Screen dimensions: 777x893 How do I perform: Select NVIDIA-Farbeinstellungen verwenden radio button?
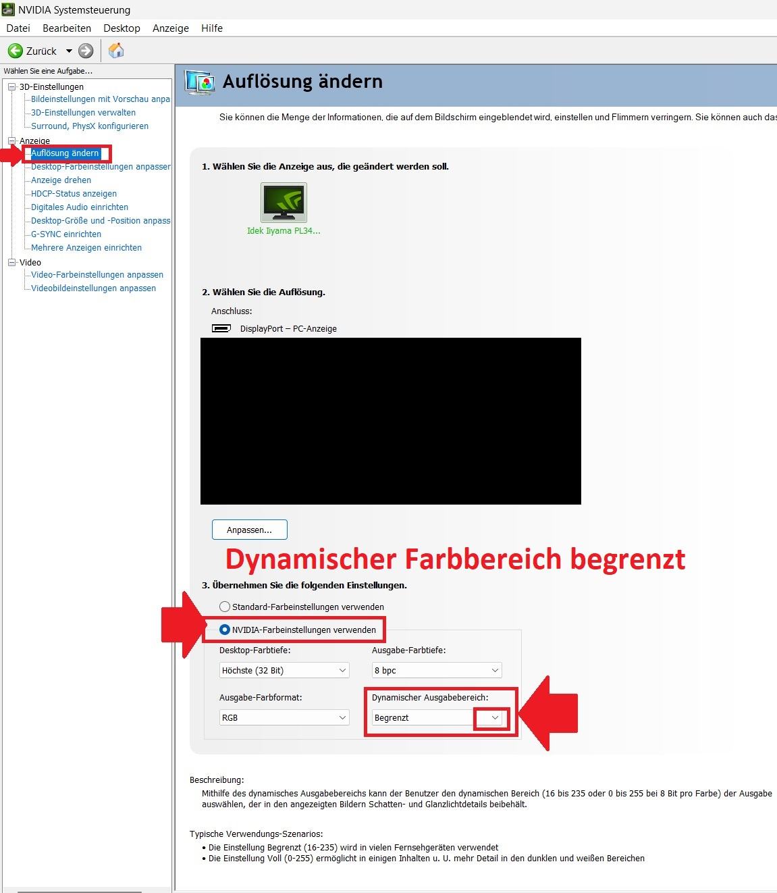coord(225,630)
